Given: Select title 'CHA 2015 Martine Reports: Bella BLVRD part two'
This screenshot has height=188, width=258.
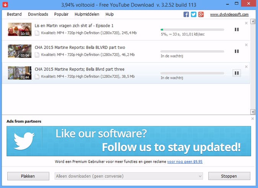Looking at the screenshot, I should click(80, 47).
